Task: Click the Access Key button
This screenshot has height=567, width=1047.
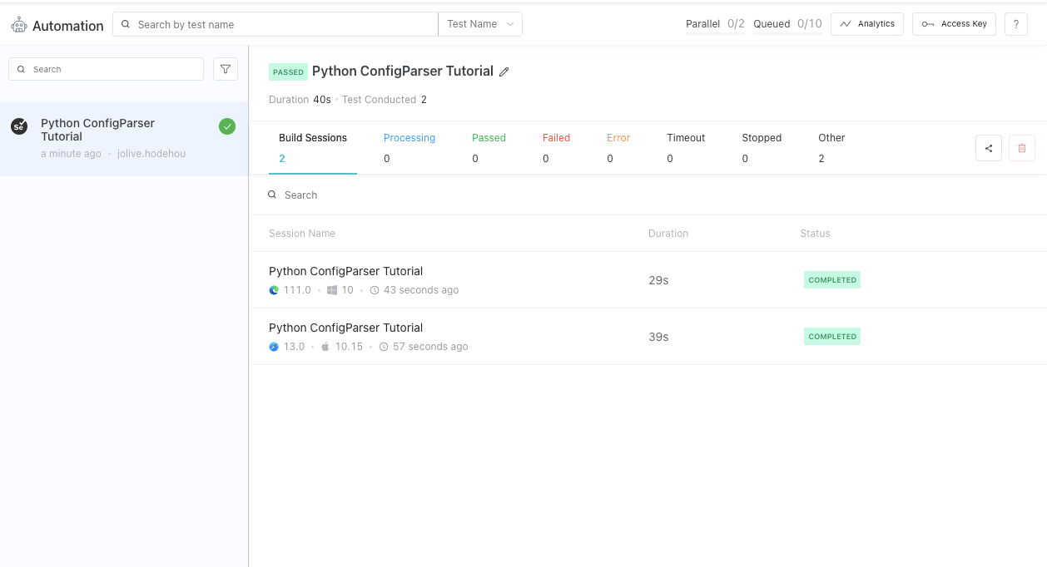Action: tap(954, 24)
